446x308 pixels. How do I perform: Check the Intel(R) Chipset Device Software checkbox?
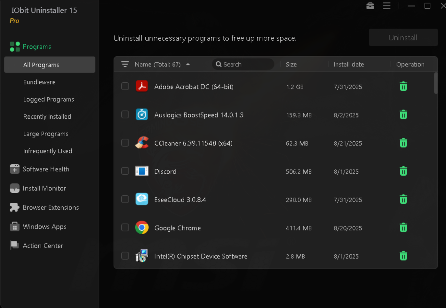[125, 256]
